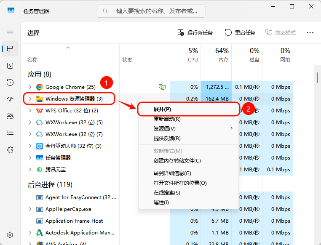Expand the WXWork.exe (7) group

pos(30,134)
